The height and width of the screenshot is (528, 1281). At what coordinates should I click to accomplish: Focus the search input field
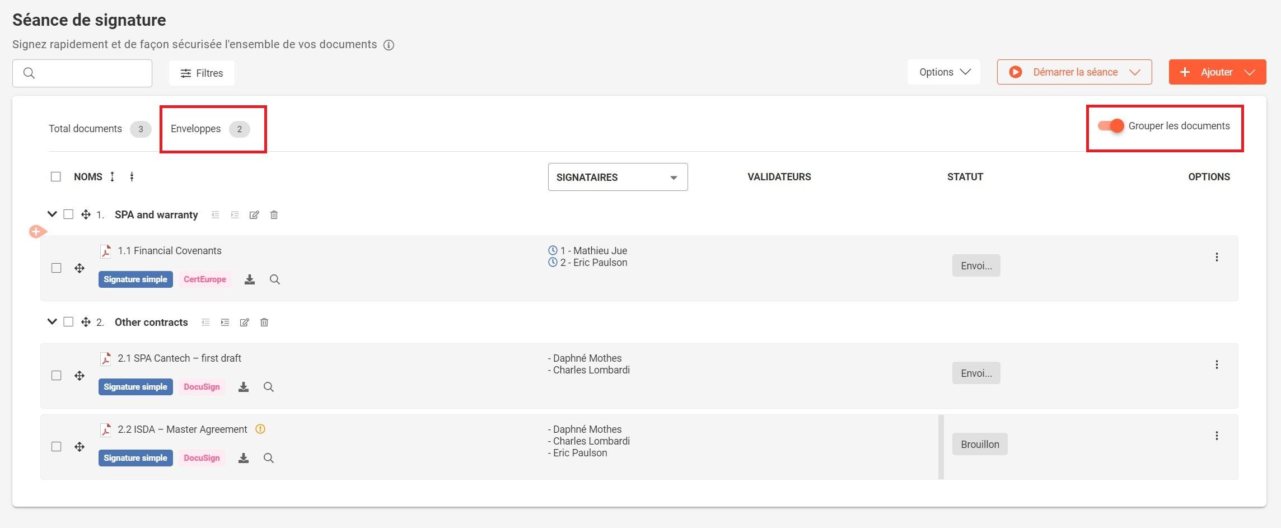click(82, 73)
